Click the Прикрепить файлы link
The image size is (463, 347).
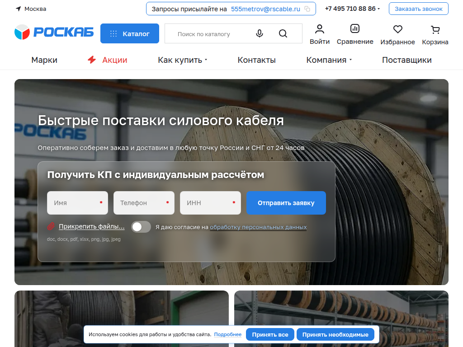(91, 226)
